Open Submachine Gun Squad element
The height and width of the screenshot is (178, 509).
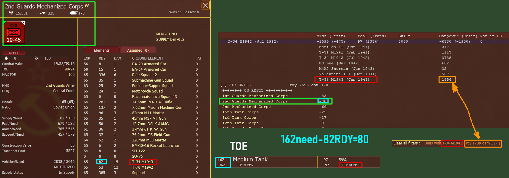pyautogui.click(x=152, y=80)
